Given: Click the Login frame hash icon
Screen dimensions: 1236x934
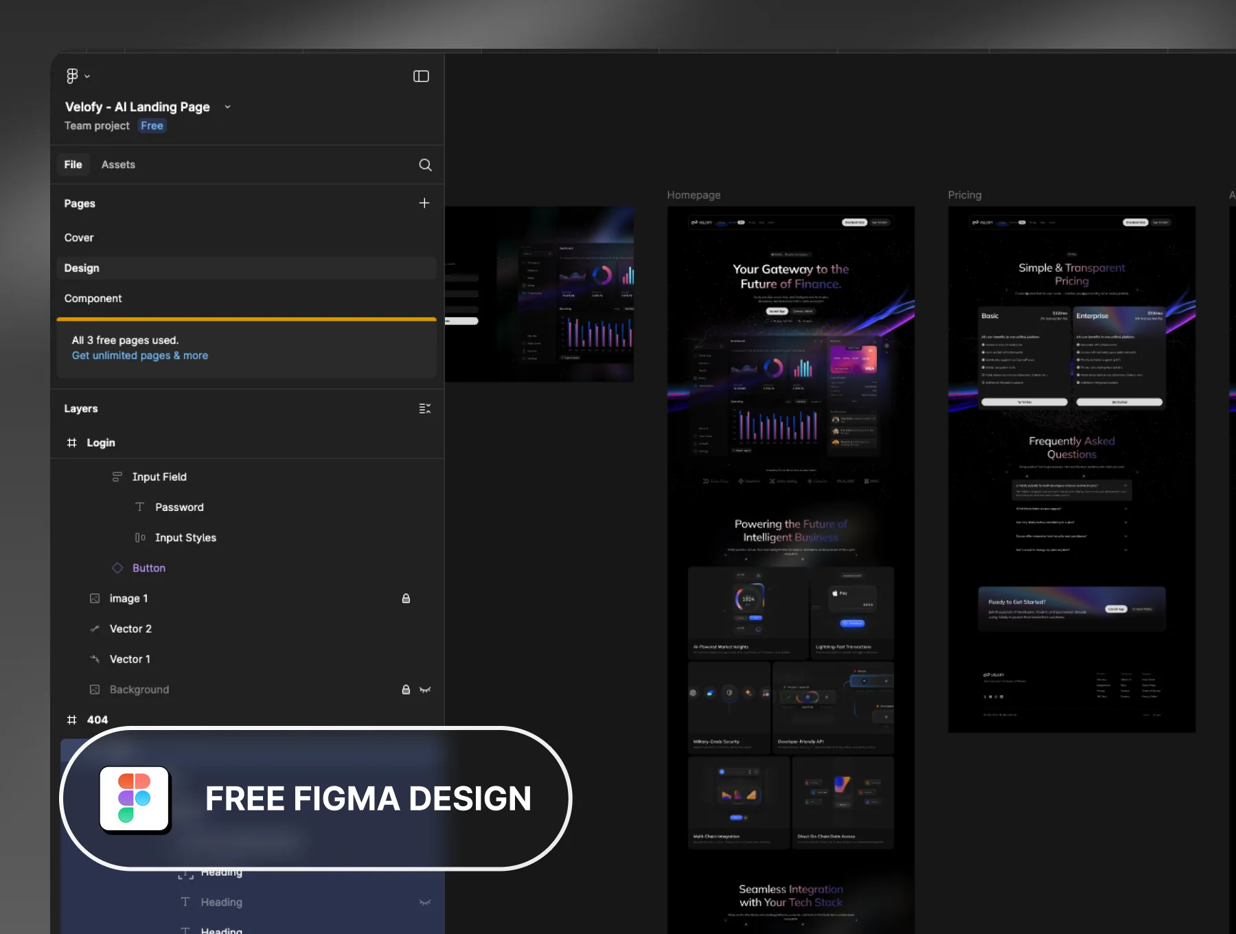Looking at the screenshot, I should (71, 443).
